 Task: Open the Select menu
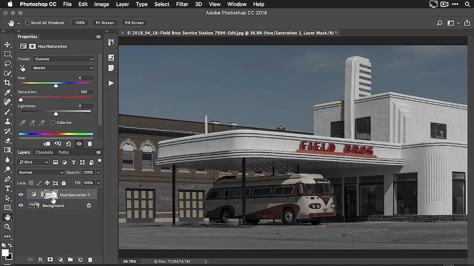(x=162, y=4)
